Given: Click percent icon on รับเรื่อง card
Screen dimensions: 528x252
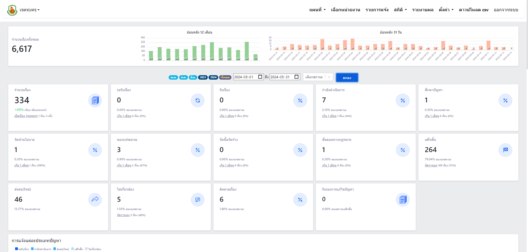Looking at the screenshot, I should click(300, 100).
